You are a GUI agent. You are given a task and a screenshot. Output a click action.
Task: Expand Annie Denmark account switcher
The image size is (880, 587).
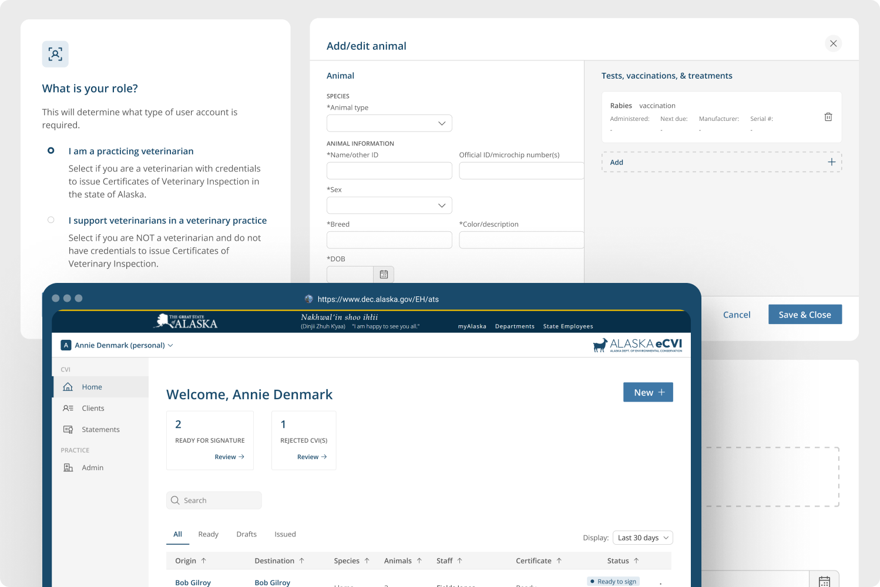click(x=117, y=345)
